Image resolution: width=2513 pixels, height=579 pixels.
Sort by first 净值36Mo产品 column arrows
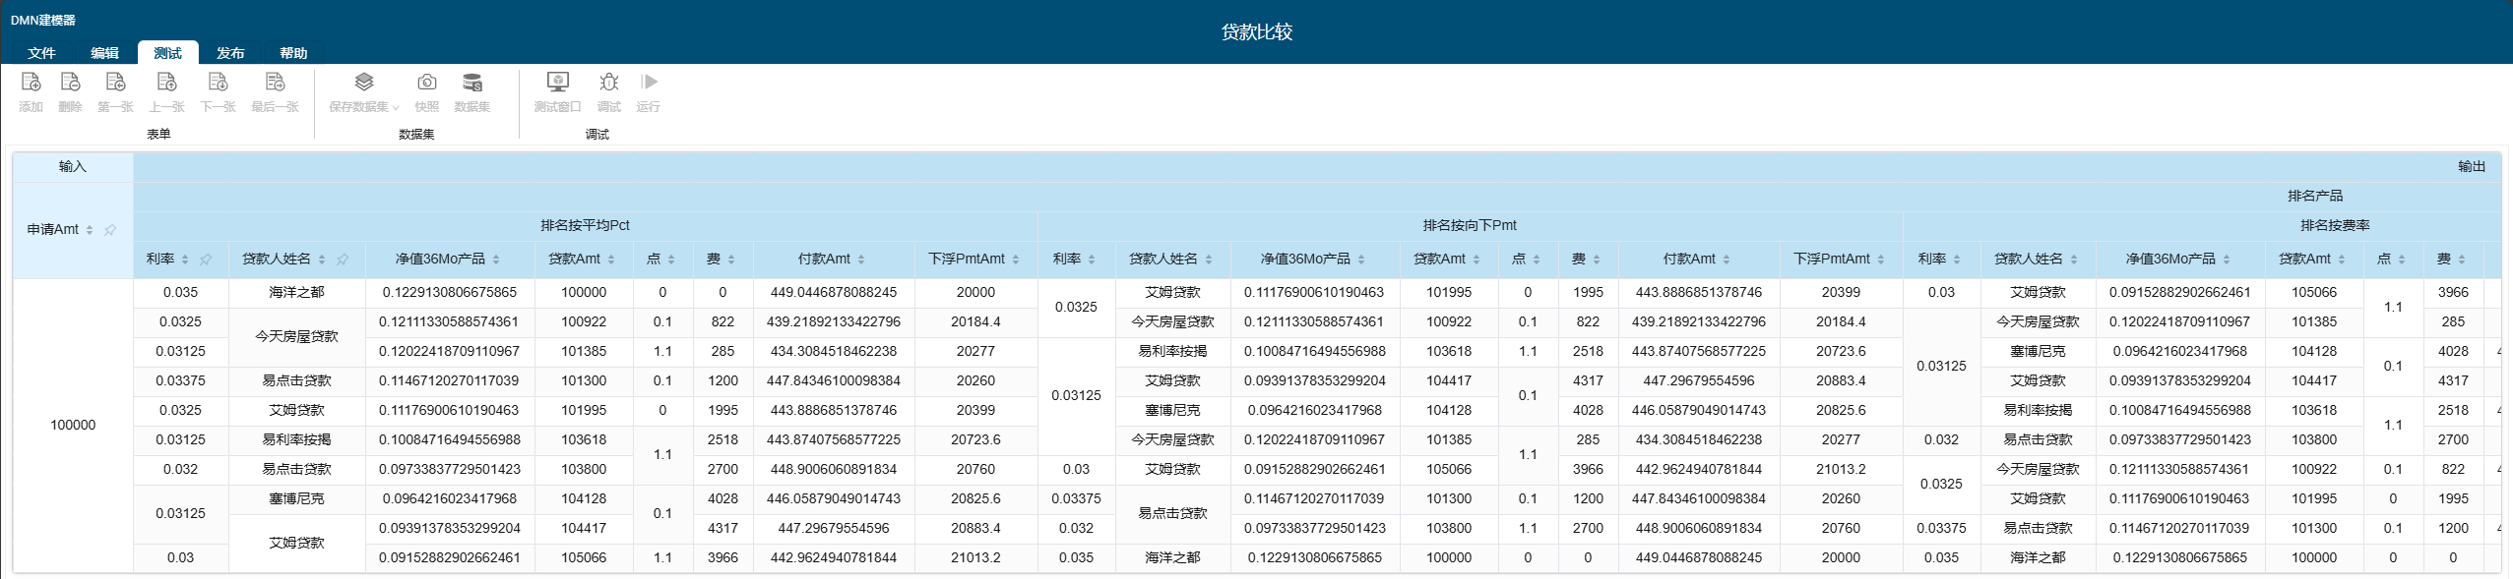click(496, 260)
